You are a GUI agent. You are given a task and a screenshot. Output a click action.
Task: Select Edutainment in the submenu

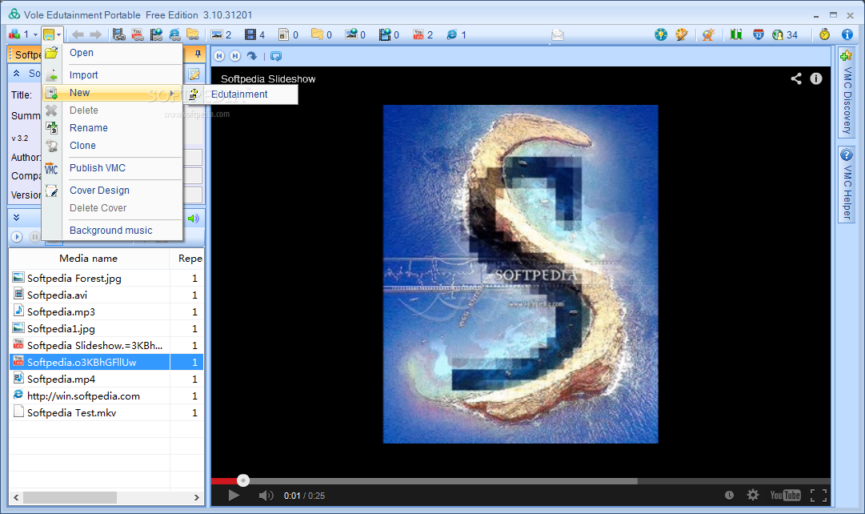pos(239,94)
